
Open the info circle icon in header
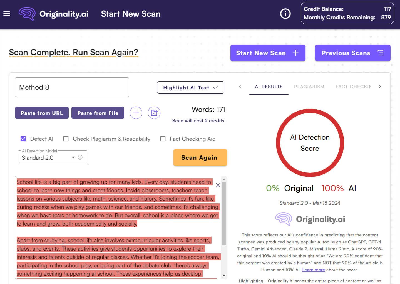pyautogui.click(x=285, y=14)
